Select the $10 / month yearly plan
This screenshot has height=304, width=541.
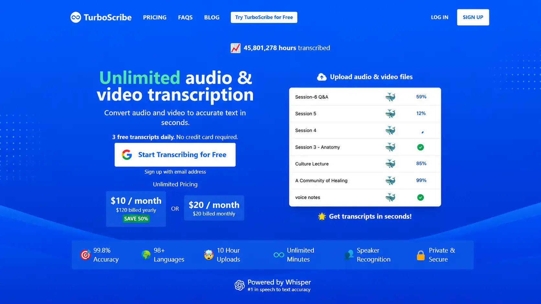[x=136, y=209]
